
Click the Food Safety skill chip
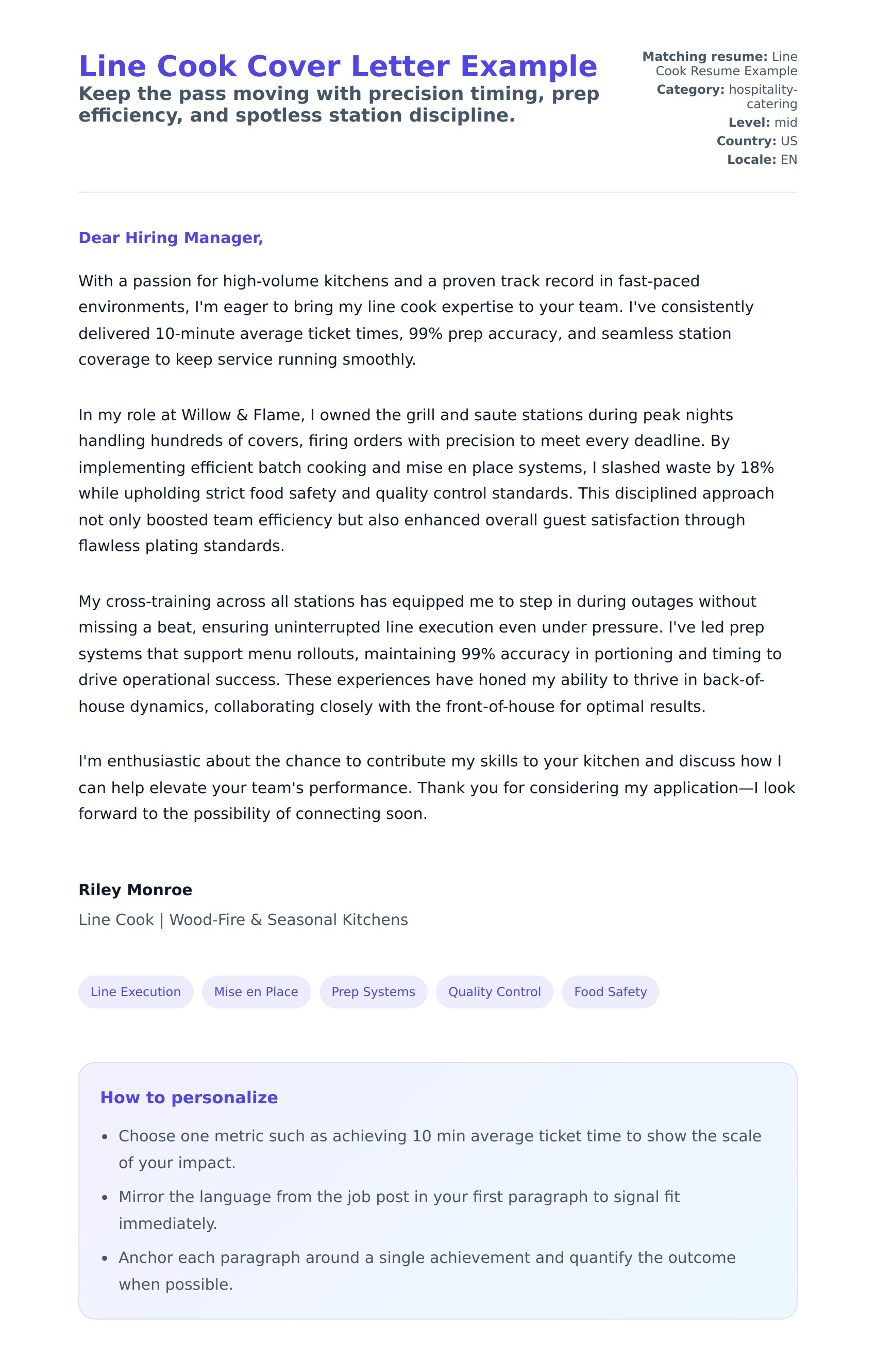pos(610,991)
